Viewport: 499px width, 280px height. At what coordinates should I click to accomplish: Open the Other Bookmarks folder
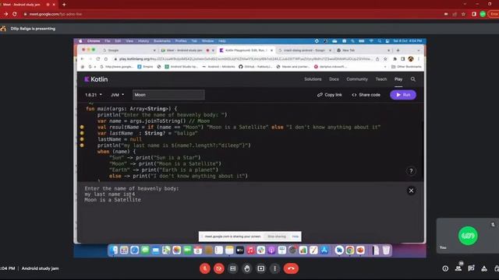(406, 67)
